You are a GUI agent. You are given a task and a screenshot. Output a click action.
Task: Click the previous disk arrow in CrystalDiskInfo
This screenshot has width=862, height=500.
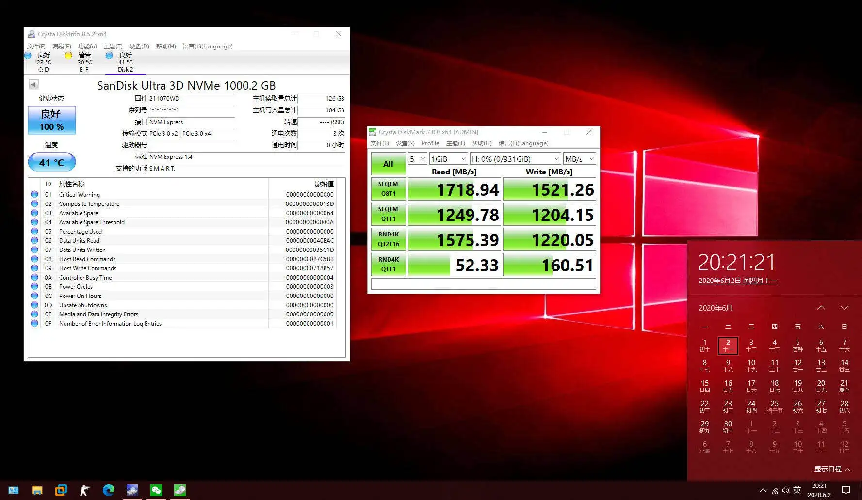click(33, 84)
